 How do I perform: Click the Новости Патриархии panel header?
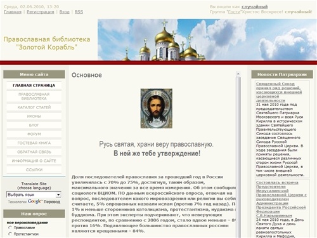[x=282, y=74]
